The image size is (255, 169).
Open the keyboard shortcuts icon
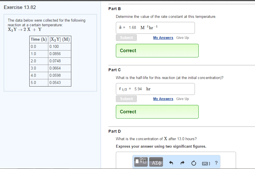[205, 163]
